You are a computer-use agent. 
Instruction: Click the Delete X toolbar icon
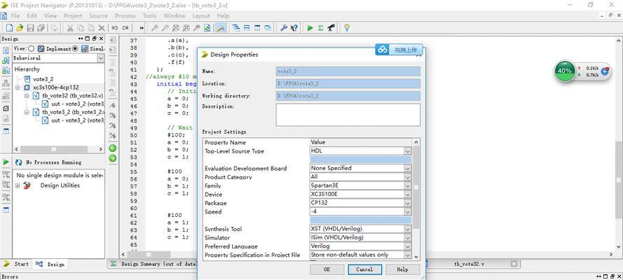click(x=102, y=28)
